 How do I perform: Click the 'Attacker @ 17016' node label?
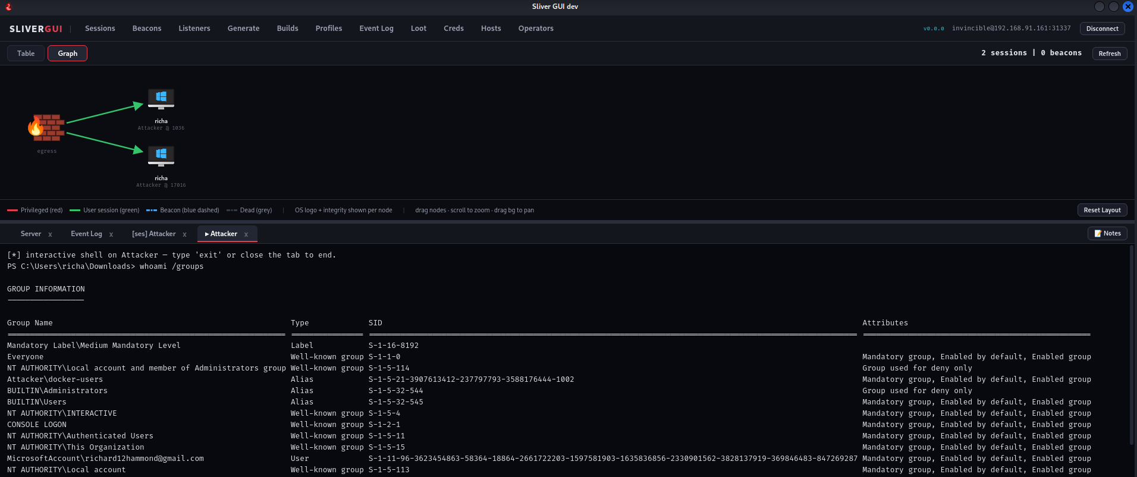click(x=161, y=185)
